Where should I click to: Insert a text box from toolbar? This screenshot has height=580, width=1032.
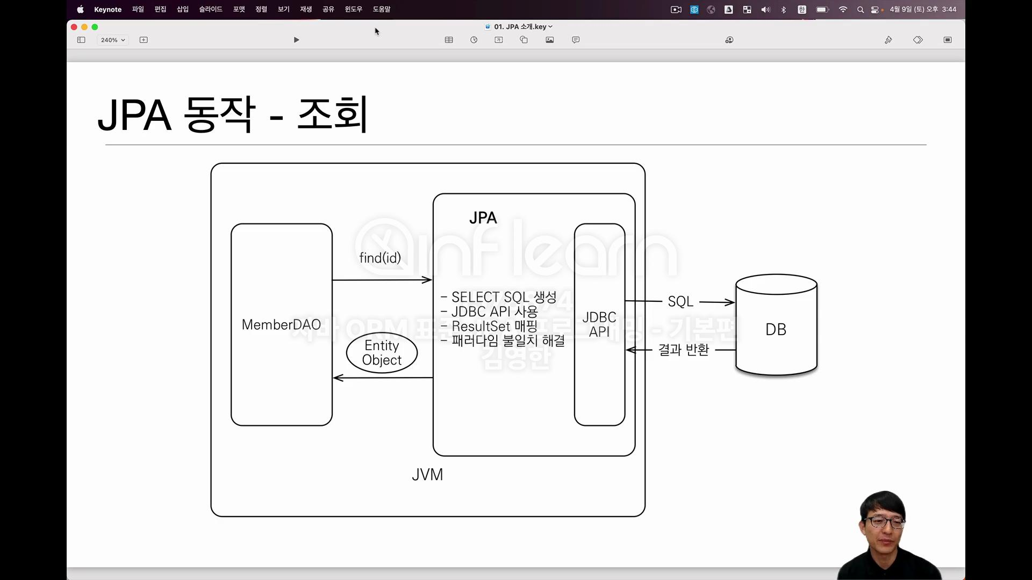click(x=499, y=40)
